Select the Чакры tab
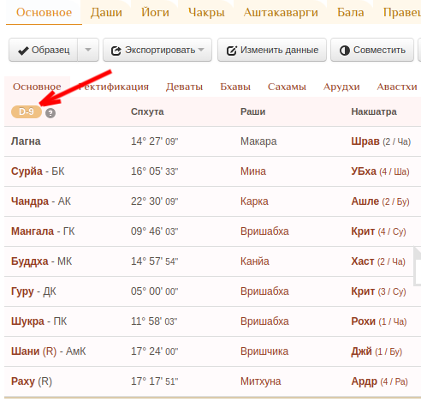 coord(206,12)
